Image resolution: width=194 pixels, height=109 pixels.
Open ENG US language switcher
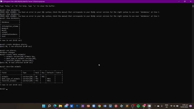point(166,106)
